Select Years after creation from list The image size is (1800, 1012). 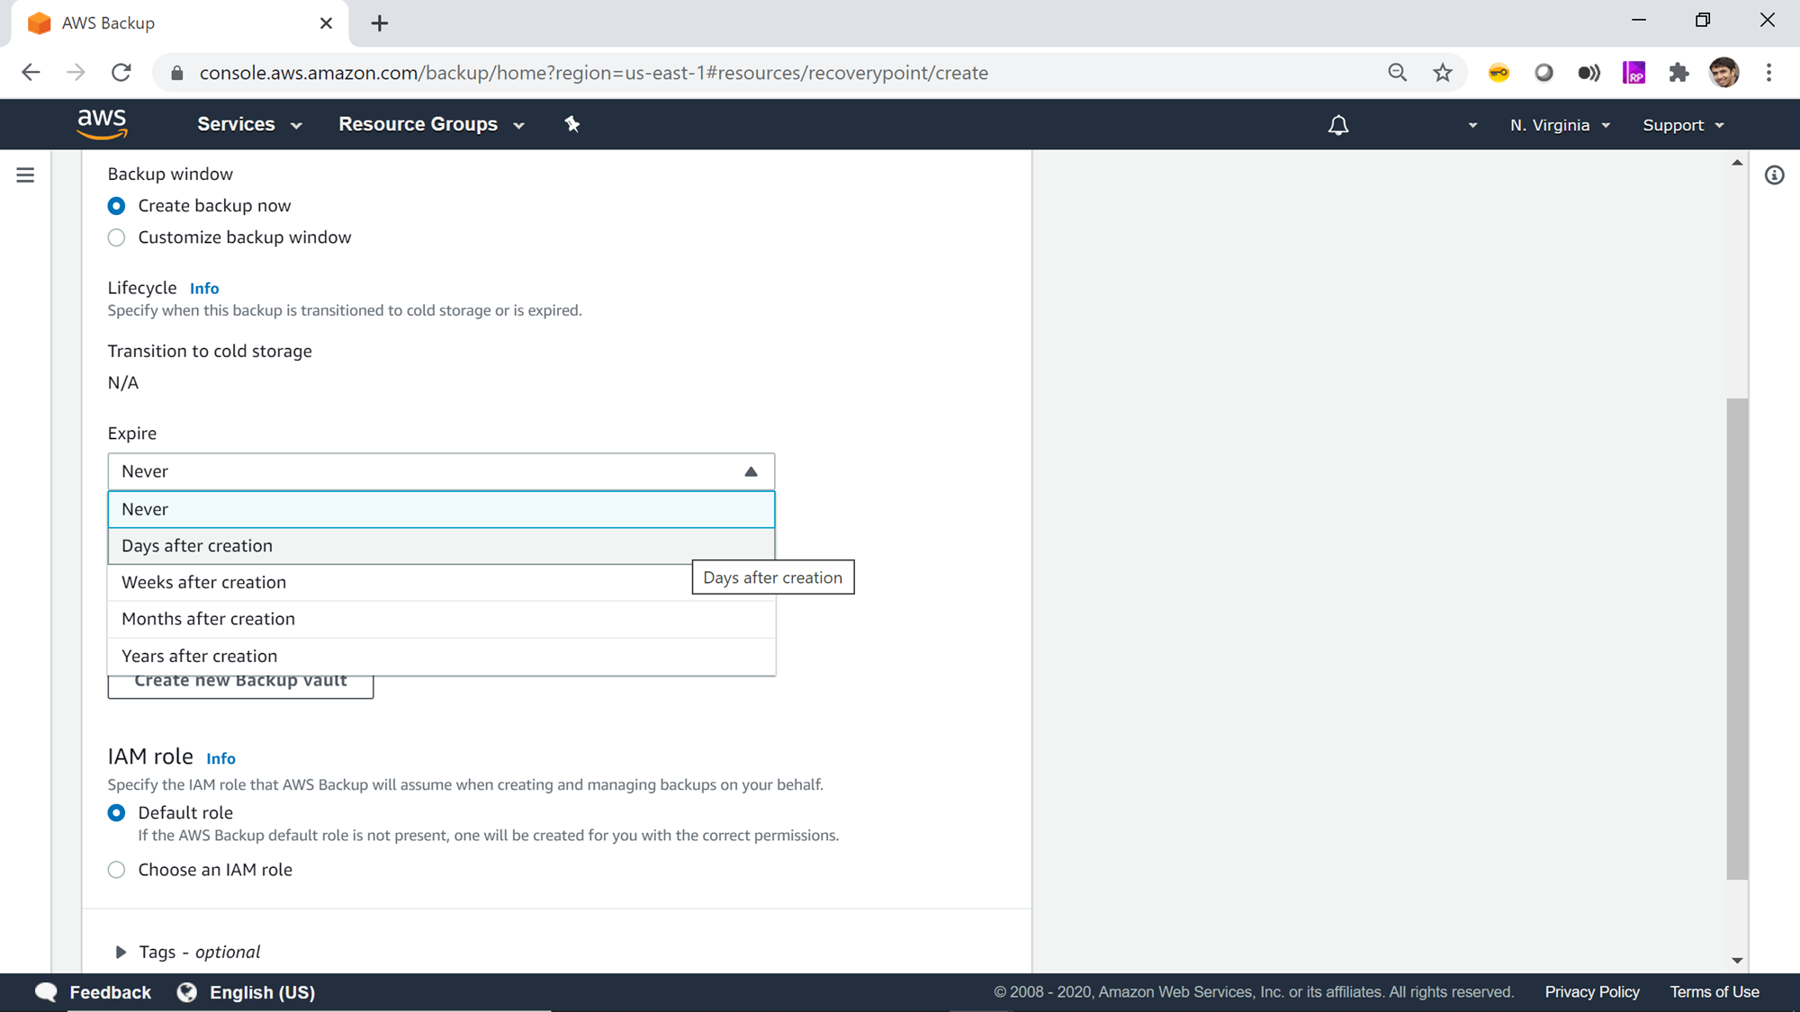click(x=200, y=656)
